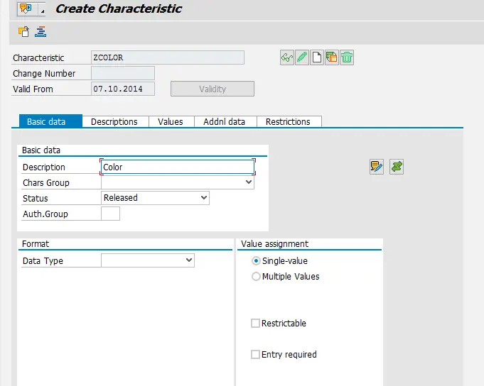
Task: Click the note-with-pencil icon near Description
Action: 377,167
